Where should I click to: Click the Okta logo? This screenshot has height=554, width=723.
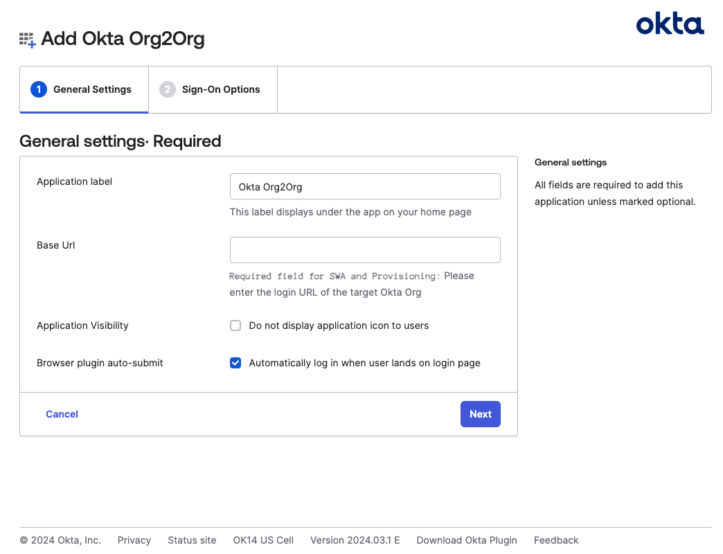coord(670,25)
